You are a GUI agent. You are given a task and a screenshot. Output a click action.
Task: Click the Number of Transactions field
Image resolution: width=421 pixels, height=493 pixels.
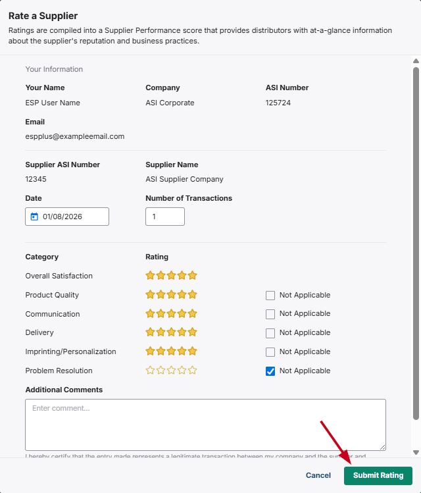pyautogui.click(x=164, y=217)
